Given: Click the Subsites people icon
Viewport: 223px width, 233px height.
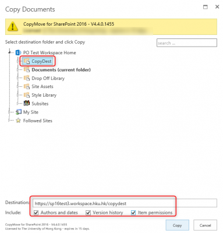Looking at the screenshot, I should 27,103.
